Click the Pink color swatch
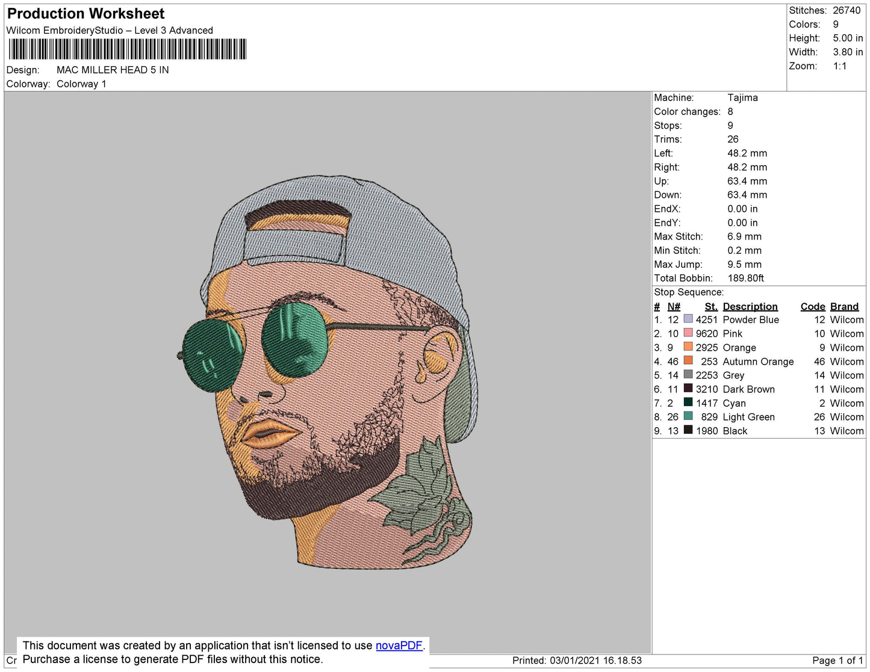870x672 pixels. point(688,333)
